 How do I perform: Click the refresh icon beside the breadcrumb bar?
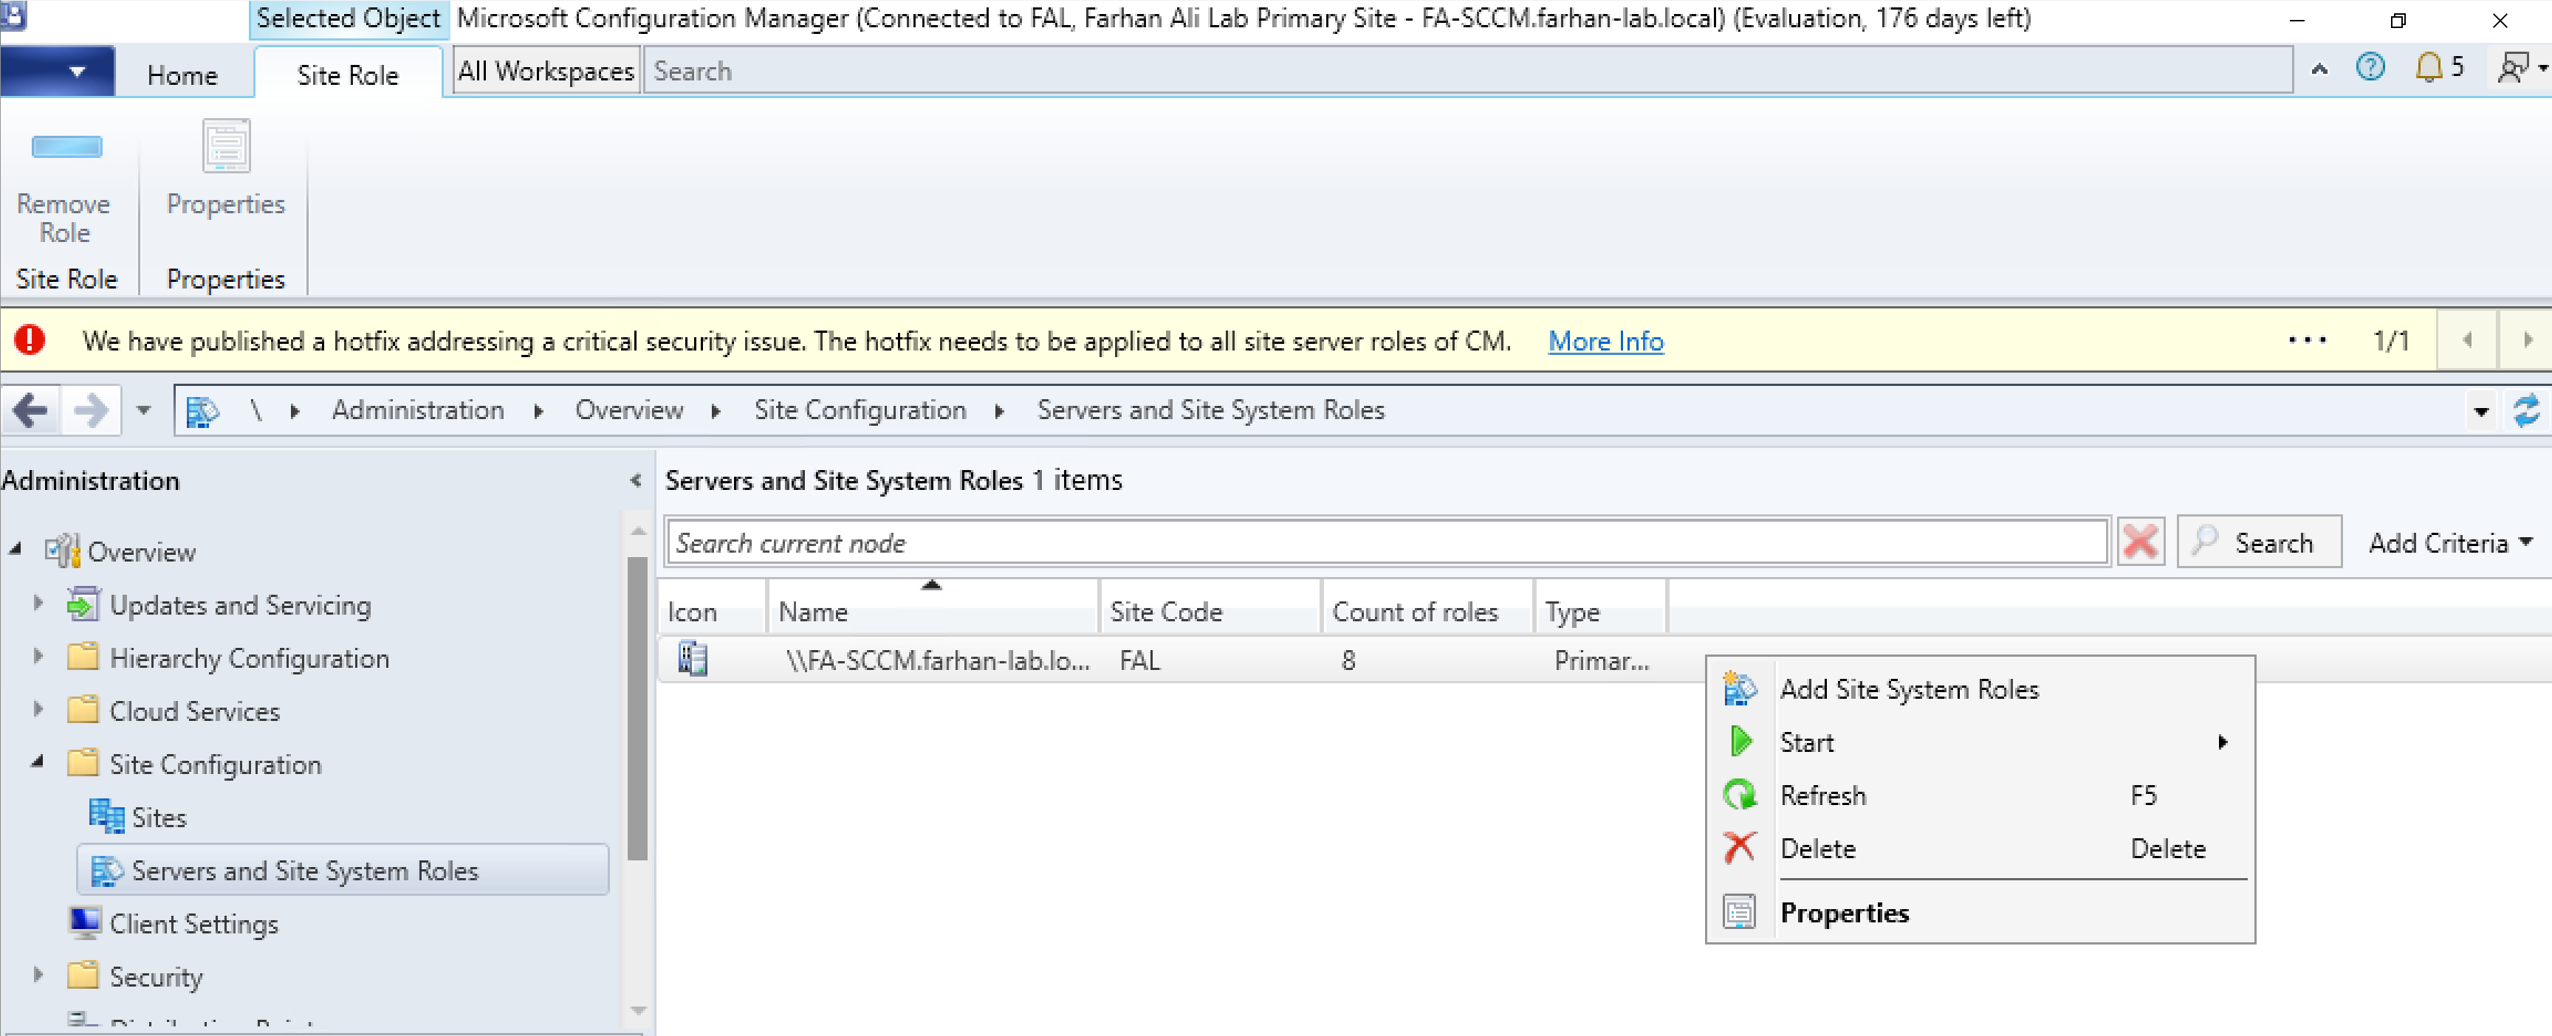click(x=2525, y=410)
